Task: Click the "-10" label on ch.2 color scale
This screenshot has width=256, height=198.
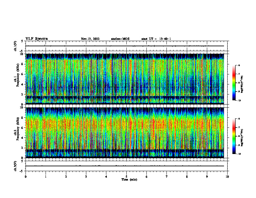Action: coord(239,154)
